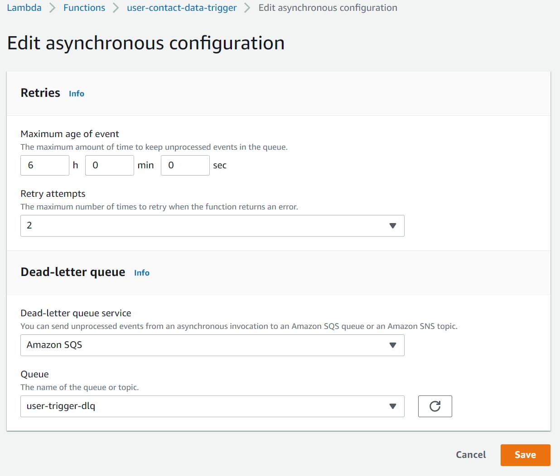Cancel the configuration changes
This screenshot has width=560, height=476.
(471, 455)
